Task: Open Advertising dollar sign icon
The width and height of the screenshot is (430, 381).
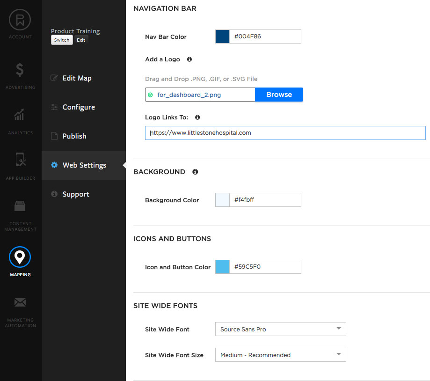Action: (x=20, y=70)
